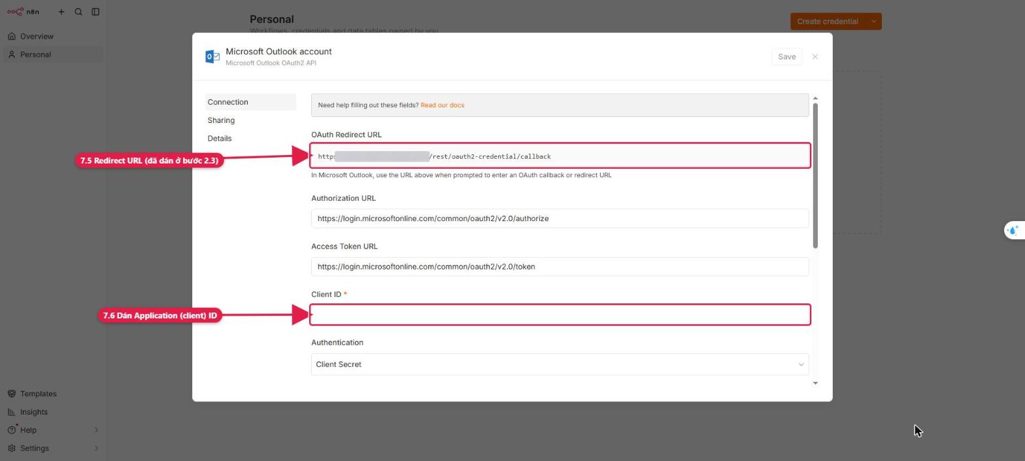
Task: Click the Save button in the credential dialog
Action: [x=786, y=57]
